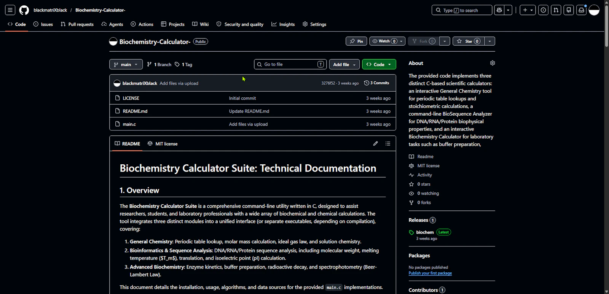
Task: Open Copilot chat icon
Action: [x=499, y=10]
